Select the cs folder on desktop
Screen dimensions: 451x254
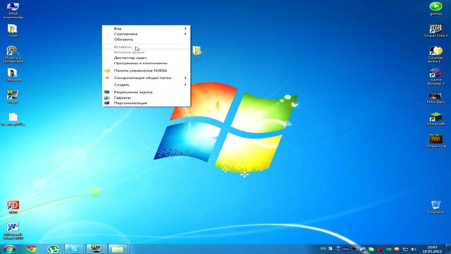(x=198, y=53)
